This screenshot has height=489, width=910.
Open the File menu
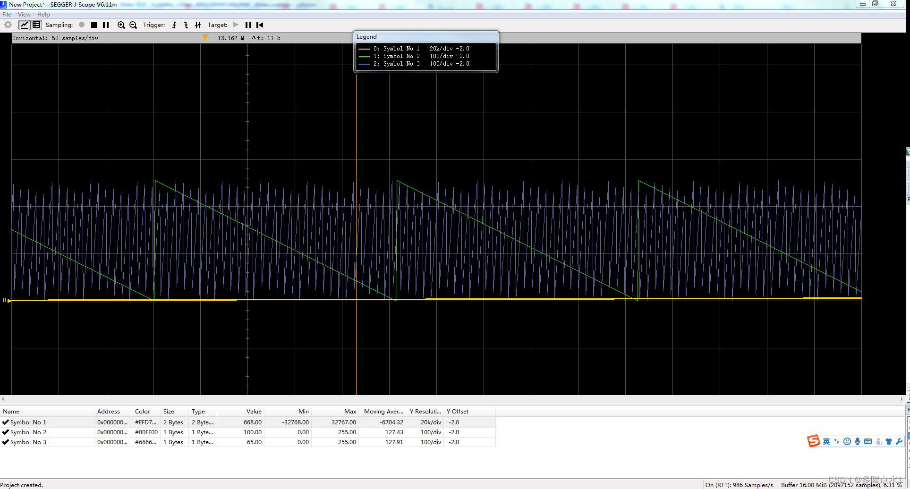(7, 15)
